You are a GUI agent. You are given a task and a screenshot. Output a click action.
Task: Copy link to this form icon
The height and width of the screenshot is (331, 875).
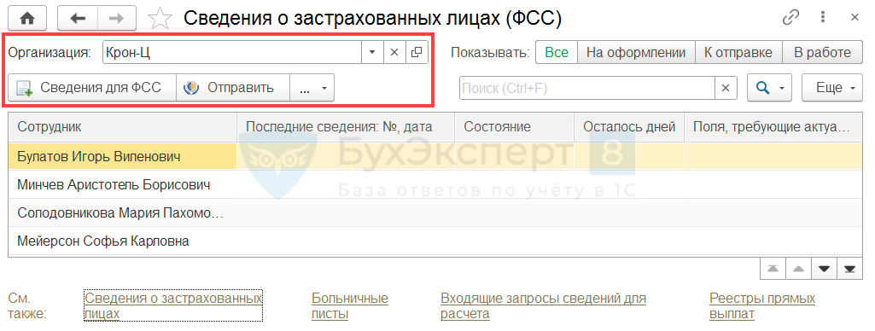pyautogui.click(x=790, y=18)
